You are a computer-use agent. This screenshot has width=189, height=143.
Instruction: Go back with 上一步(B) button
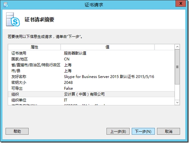(x=118, y=131)
